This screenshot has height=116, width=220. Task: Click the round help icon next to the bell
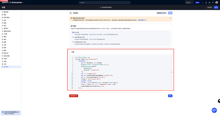pos(209,3)
